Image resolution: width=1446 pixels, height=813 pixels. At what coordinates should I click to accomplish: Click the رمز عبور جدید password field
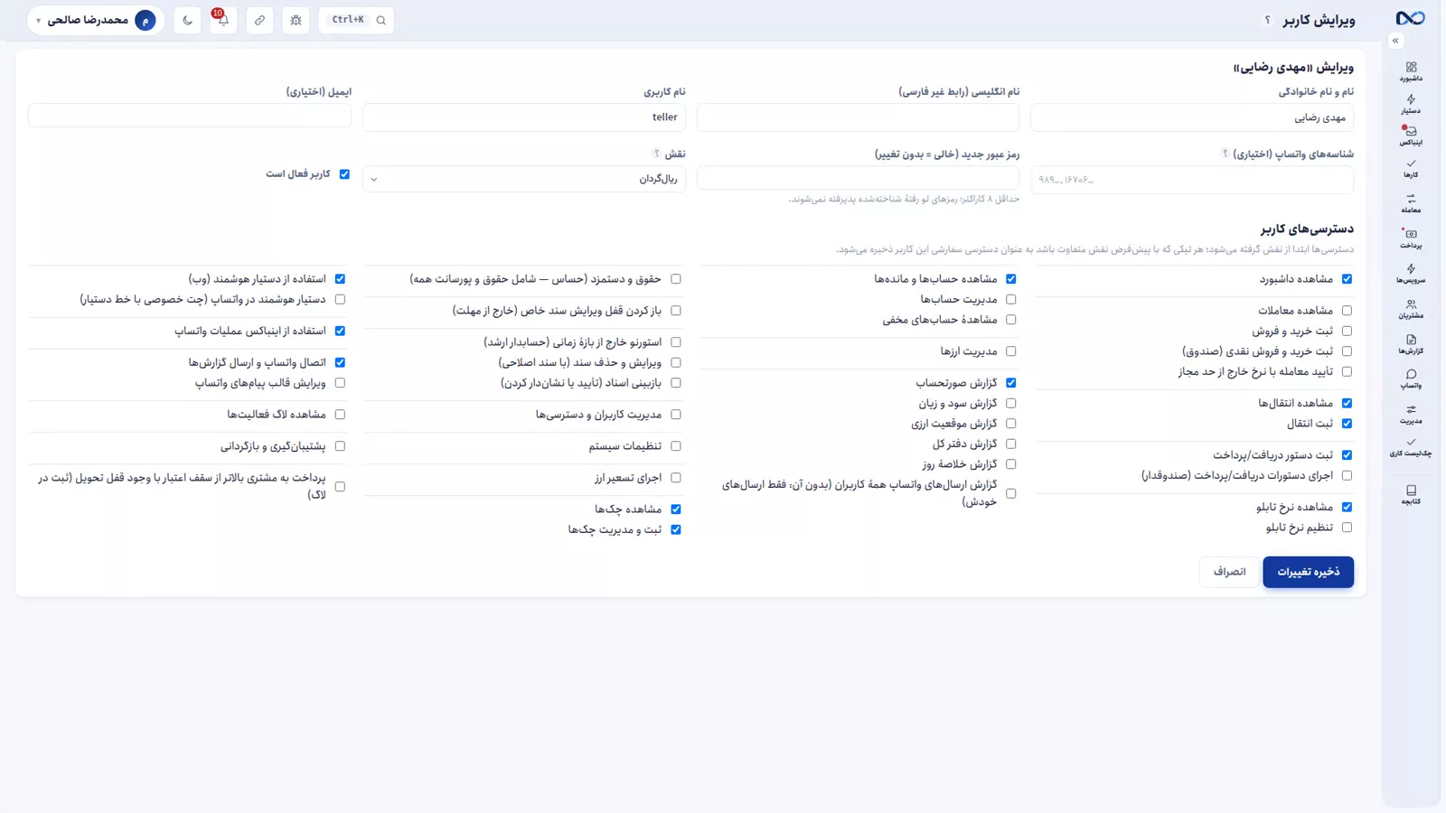(x=858, y=178)
